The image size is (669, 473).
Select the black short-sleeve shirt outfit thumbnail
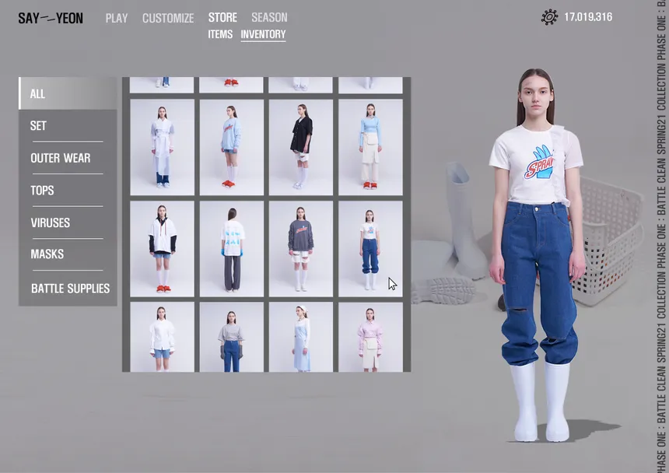point(301,147)
